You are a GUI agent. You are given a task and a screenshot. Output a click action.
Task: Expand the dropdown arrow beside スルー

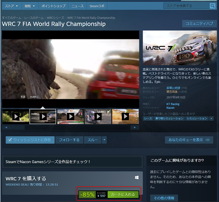pos(104,140)
